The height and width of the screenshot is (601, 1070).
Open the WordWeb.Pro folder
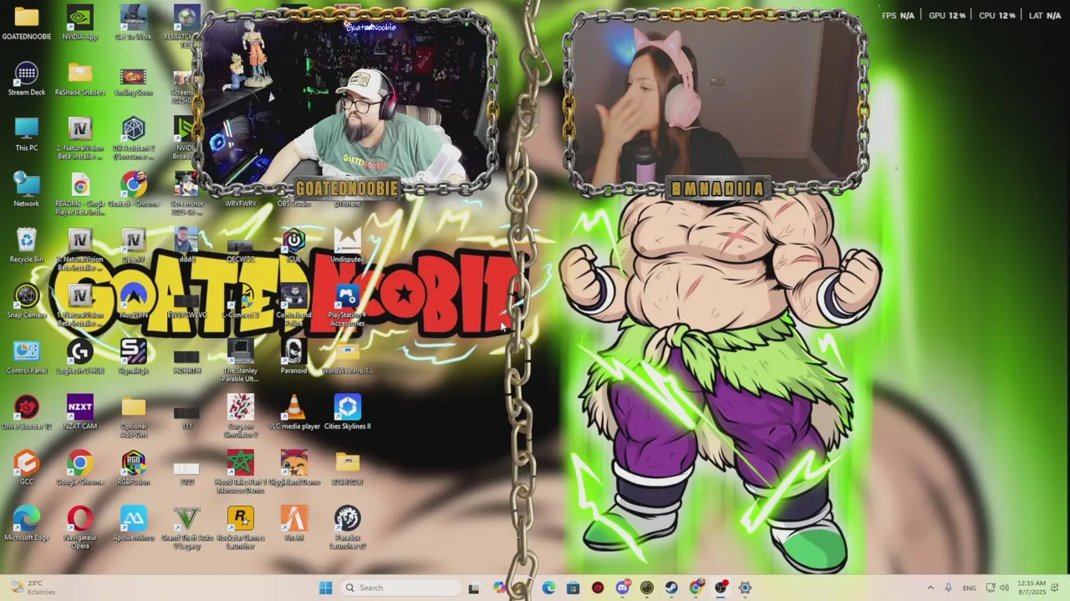pos(347,356)
